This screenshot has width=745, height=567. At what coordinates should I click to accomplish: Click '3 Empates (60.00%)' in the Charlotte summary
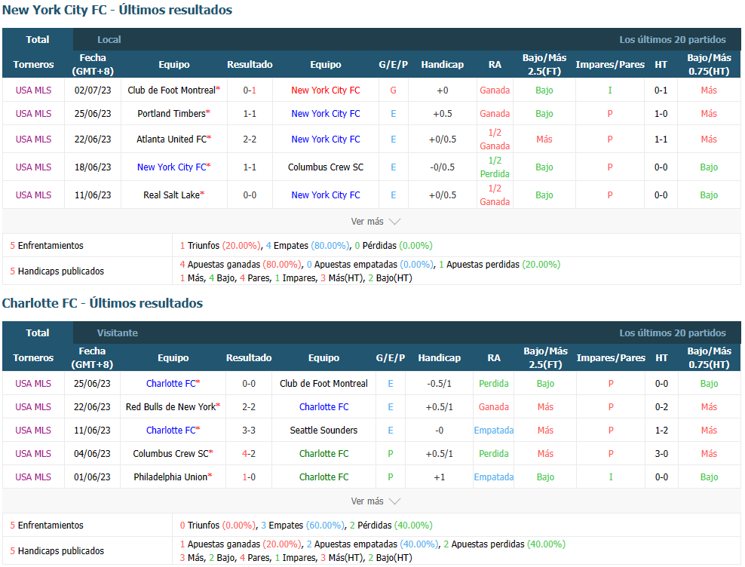[x=302, y=526]
